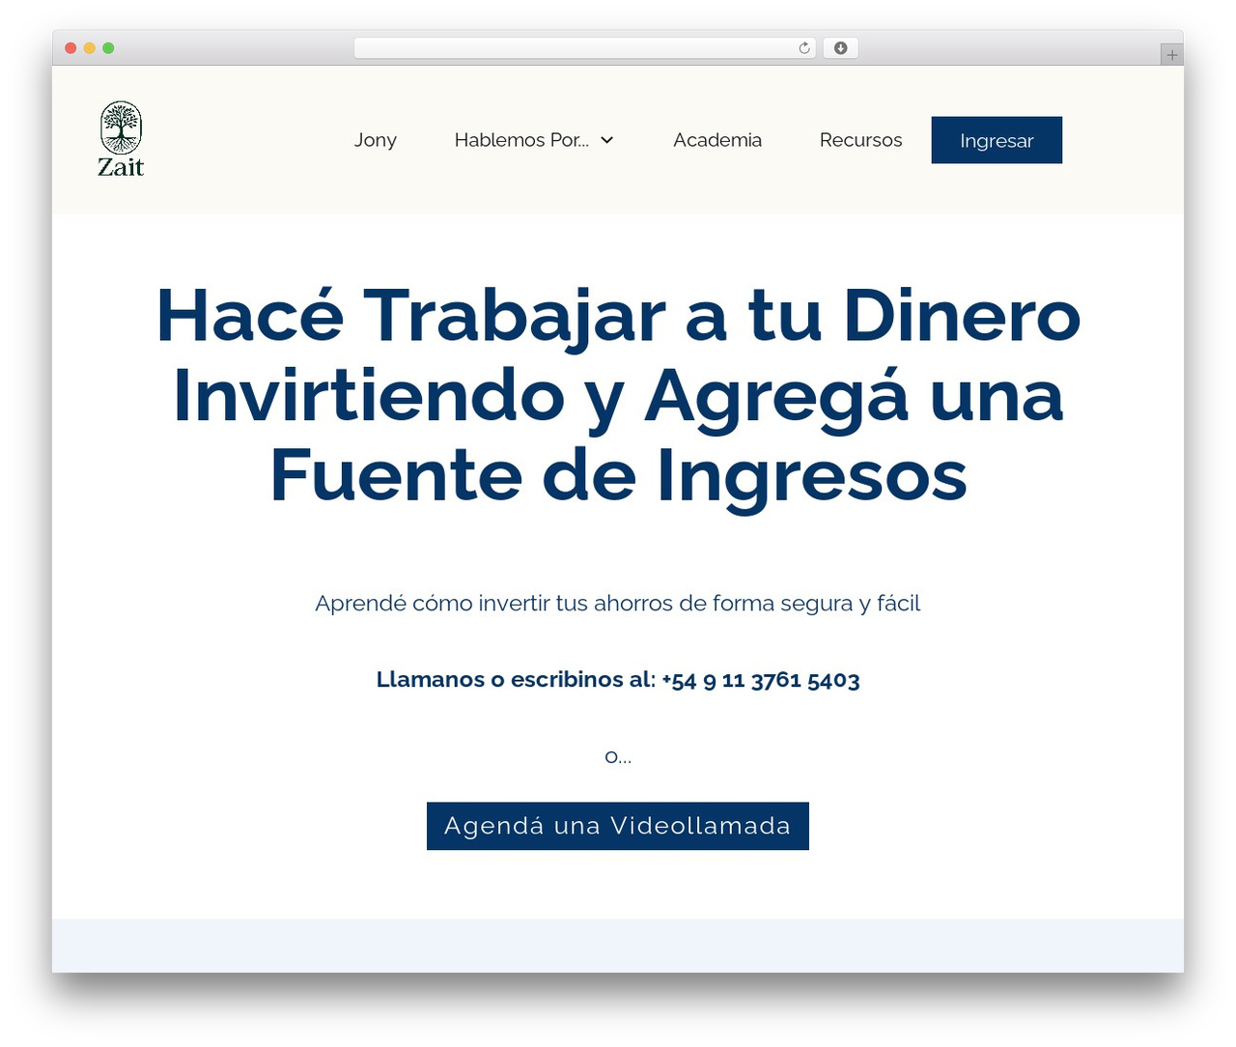This screenshot has height=1047, width=1236.
Task: Click the 'O...' separator text
Action: coord(618,757)
